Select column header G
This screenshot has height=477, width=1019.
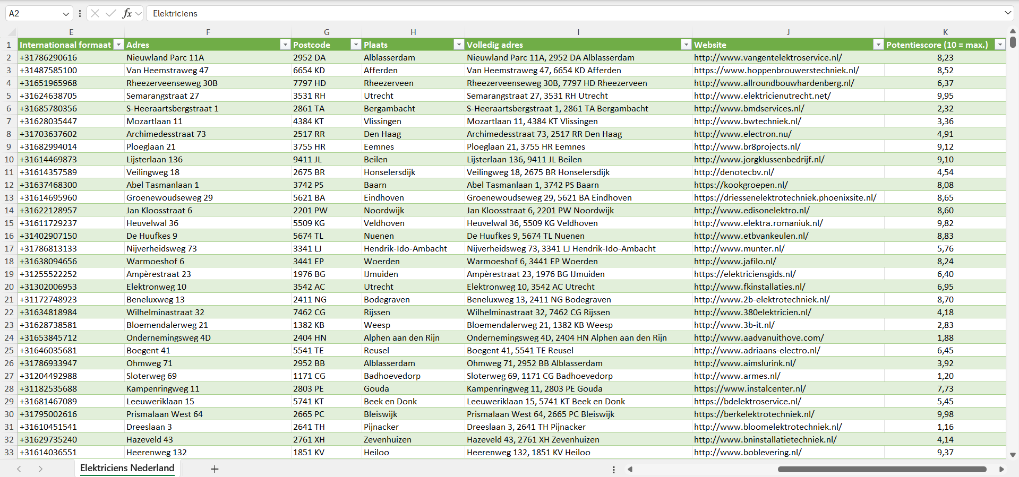[x=327, y=32]
